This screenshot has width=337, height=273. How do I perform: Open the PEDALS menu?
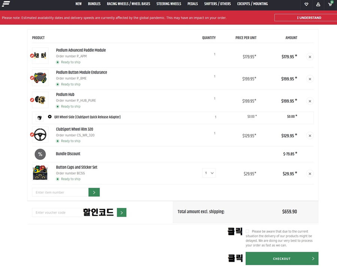click(192, 4)
